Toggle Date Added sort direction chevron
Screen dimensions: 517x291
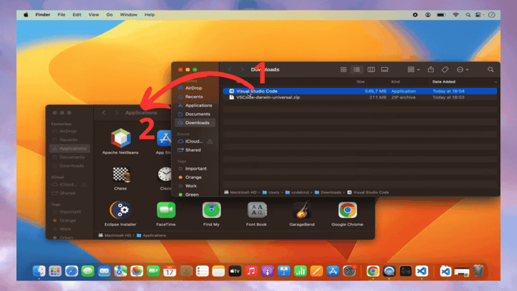pos(496,82)
